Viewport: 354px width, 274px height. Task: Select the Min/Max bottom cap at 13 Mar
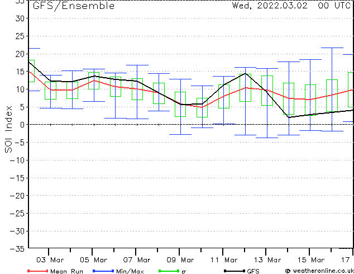click(x=267, y=138)
